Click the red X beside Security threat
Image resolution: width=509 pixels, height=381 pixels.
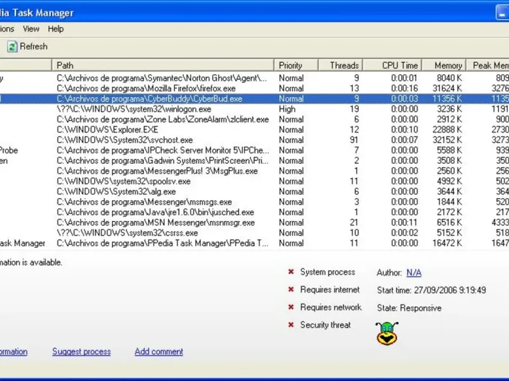coord(291,324)
